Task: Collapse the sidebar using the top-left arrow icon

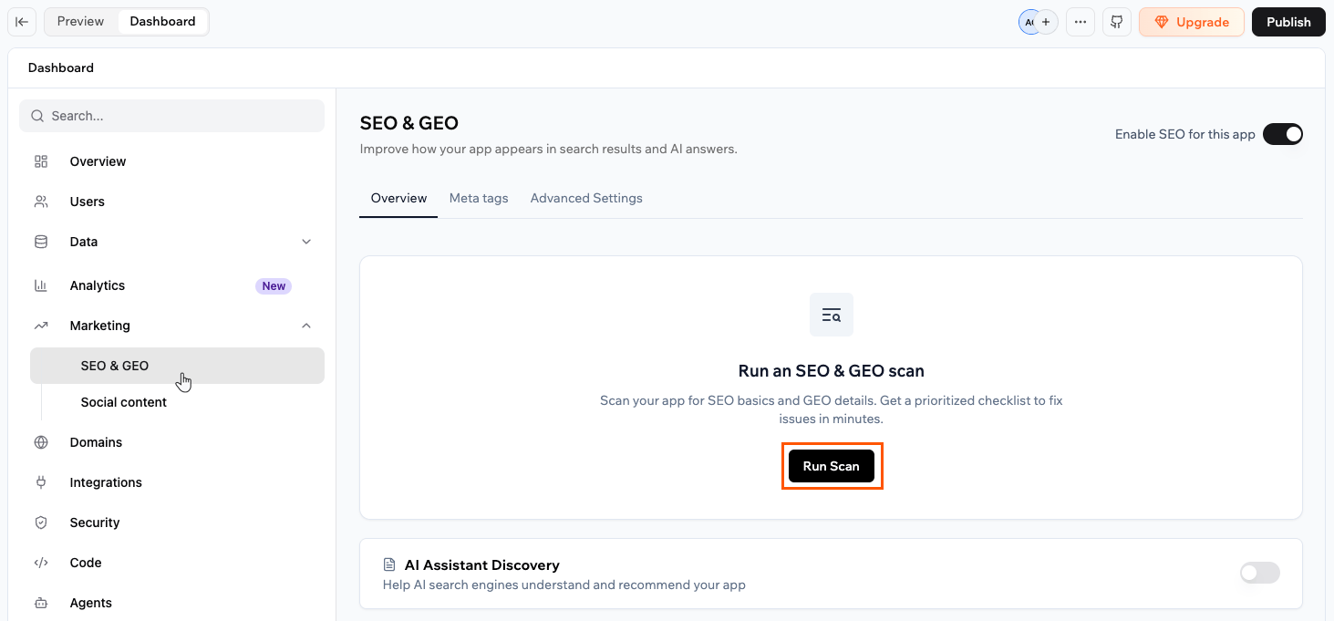Action: point(22,22)
